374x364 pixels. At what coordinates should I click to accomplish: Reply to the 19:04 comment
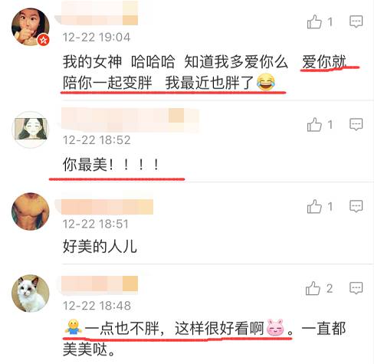(356, 21)
